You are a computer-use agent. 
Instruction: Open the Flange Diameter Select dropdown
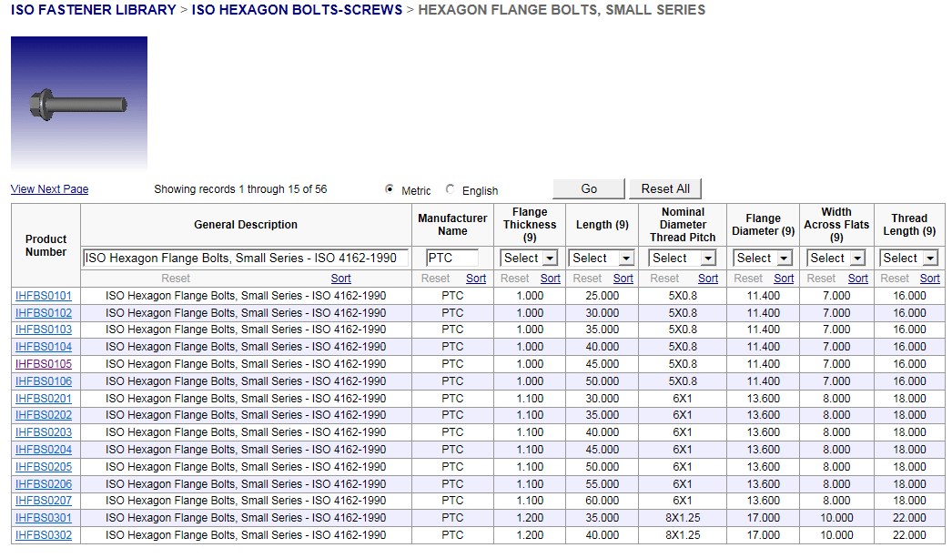(x=763, y=259)
